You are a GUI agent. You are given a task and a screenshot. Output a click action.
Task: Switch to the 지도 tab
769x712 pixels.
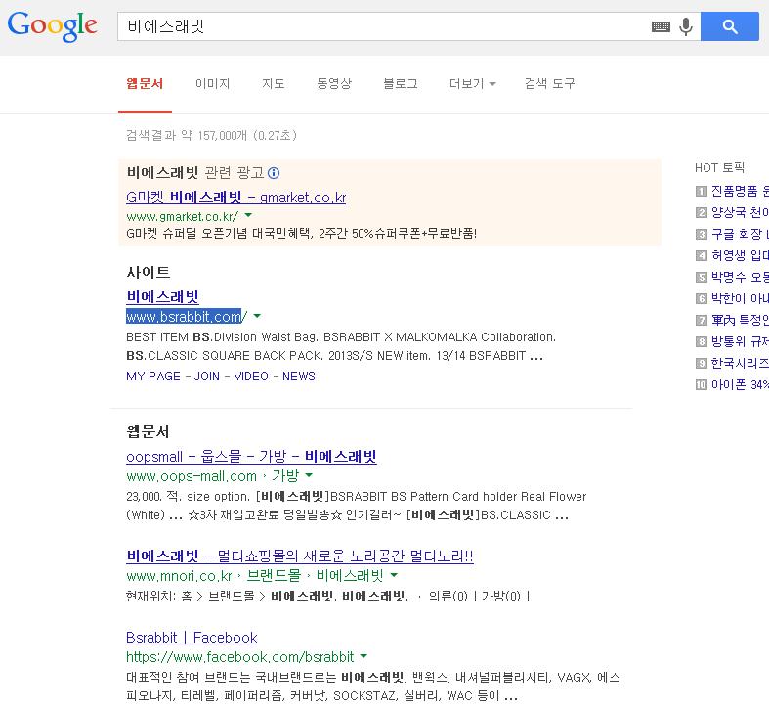(x=274, y=83)
